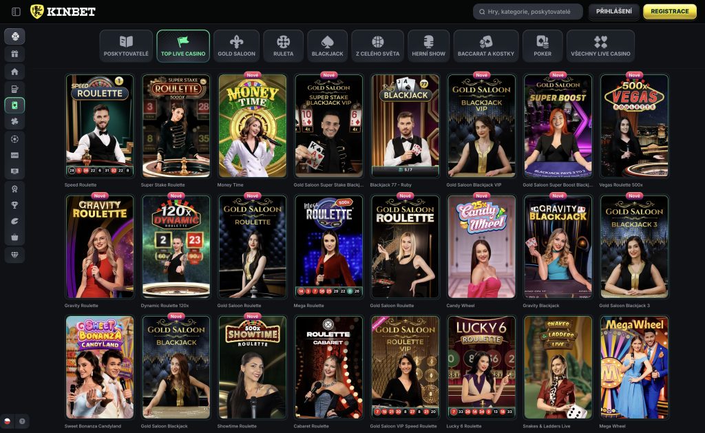The height and width of the screenshot is (433, 705).
Task: Select the Poskytovatelé category
Action: [126, 46]
